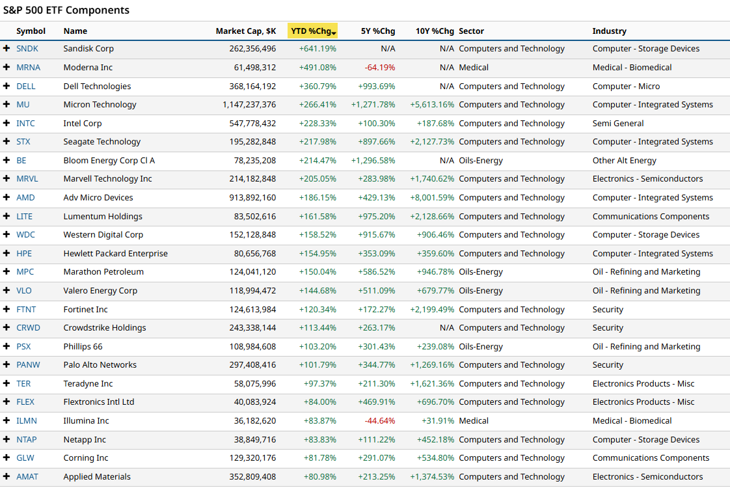Open the MRNA symbol link
Image resolution: width=730 pixels, height=488 pixels.
click(x=29, y=67)
